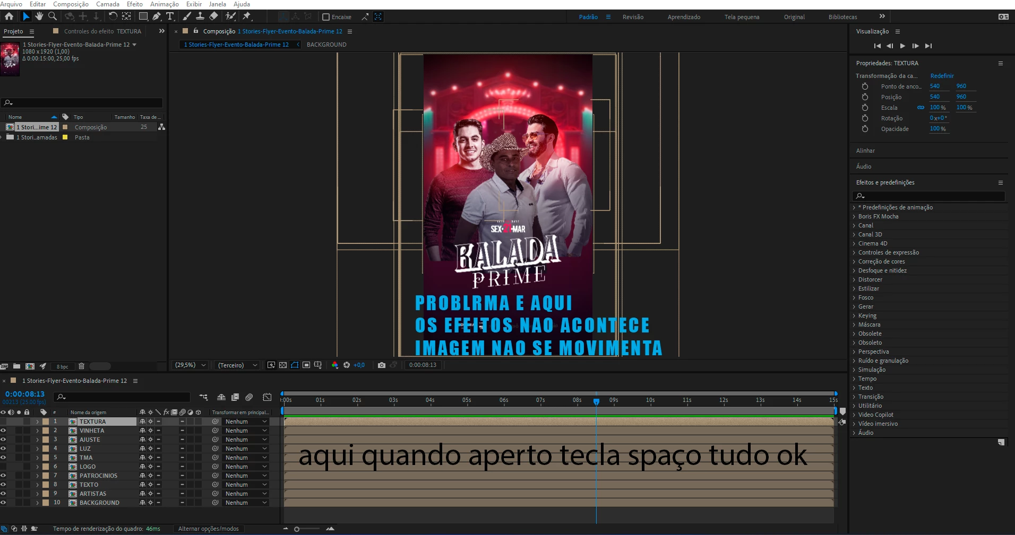Select the Puppet Pin tool
Image resolution: width=1015 pixels, height=535 pixels.
click(246, 16)
